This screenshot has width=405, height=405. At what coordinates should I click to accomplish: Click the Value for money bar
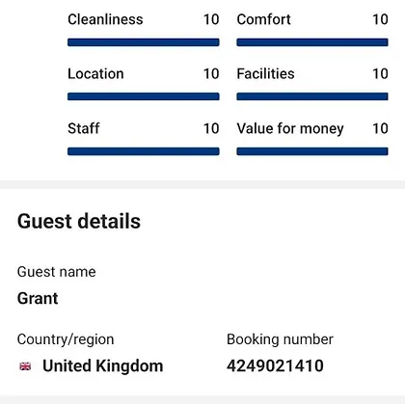312,151
